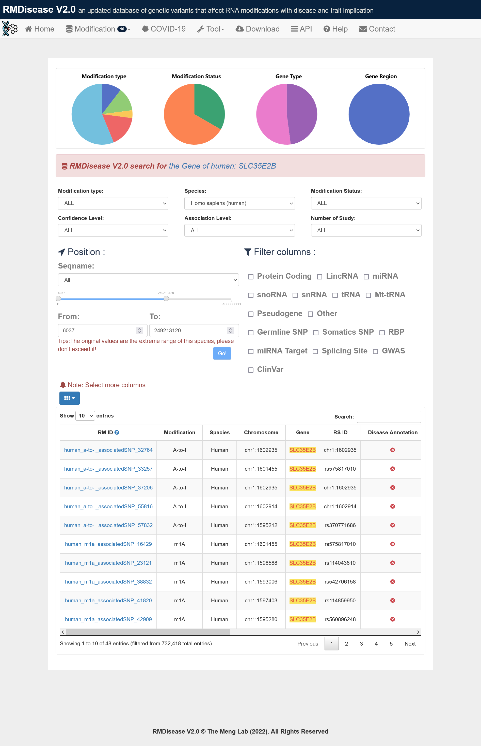
Task: Open the column selection grid button
Action: point(69,398)
